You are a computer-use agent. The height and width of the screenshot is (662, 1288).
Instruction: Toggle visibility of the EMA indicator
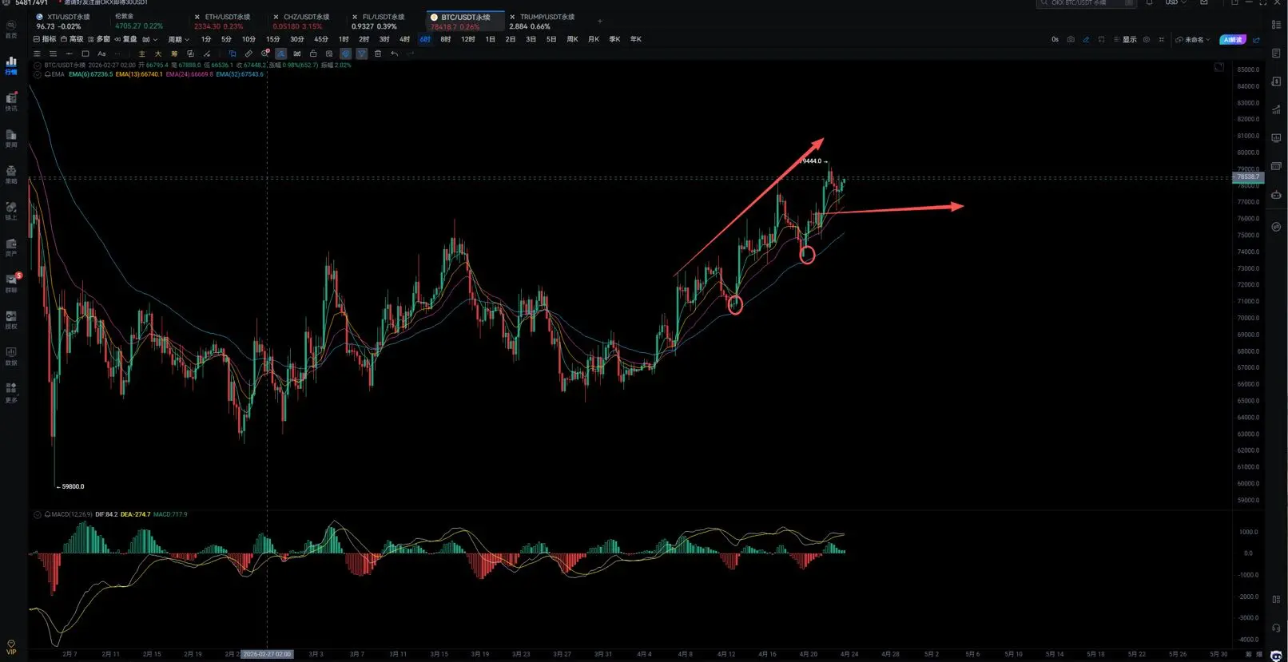[x=38, y=74]
